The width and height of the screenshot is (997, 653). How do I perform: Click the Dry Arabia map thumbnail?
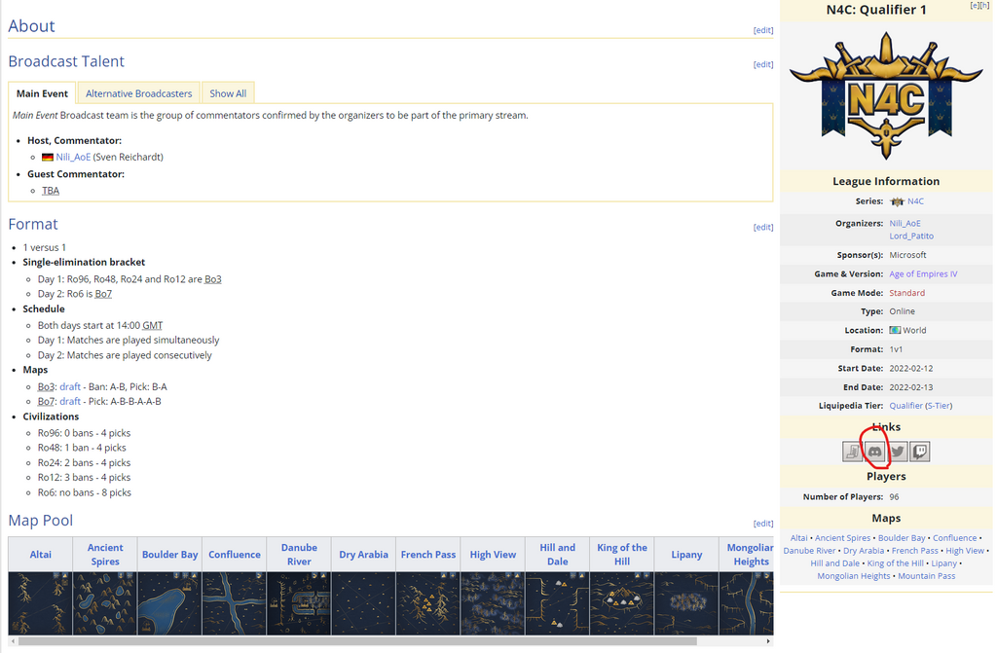[364, 602]
